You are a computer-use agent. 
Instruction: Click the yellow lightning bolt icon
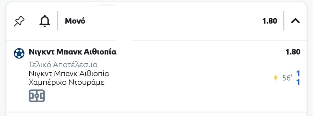click(275, 78)
